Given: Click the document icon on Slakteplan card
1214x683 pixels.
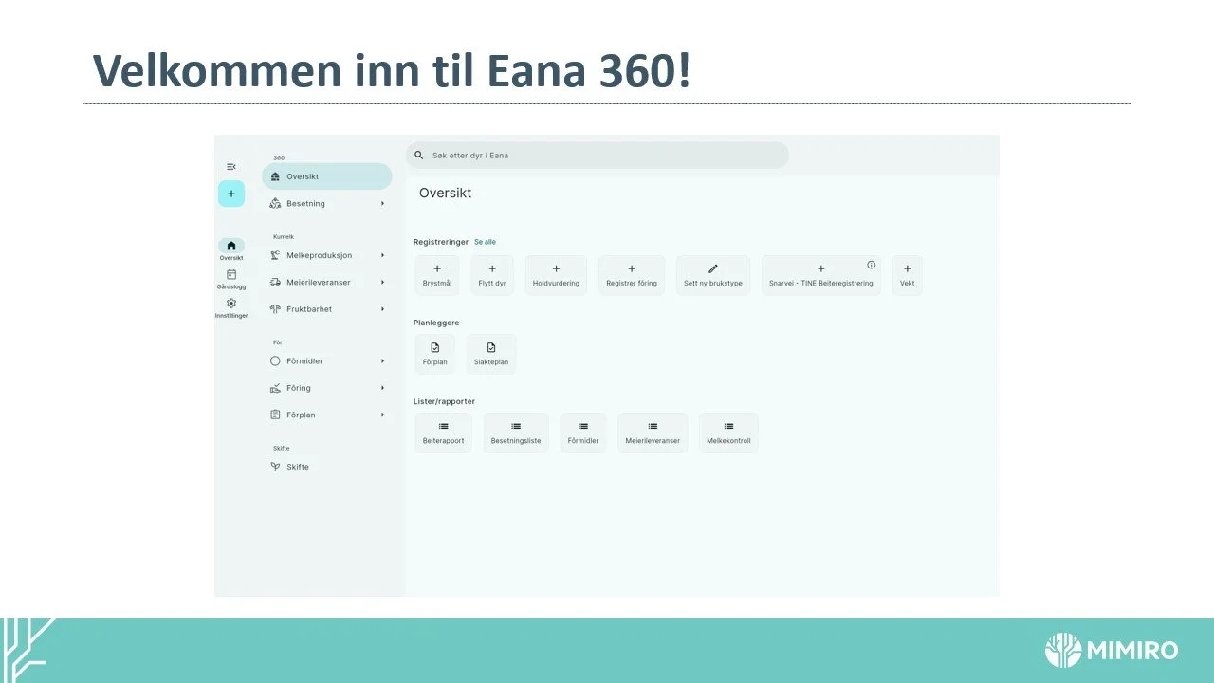Looking at the screenshot, I should 491,348.
